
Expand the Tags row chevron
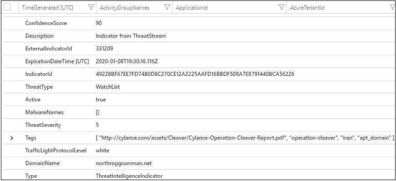point(12,138)
